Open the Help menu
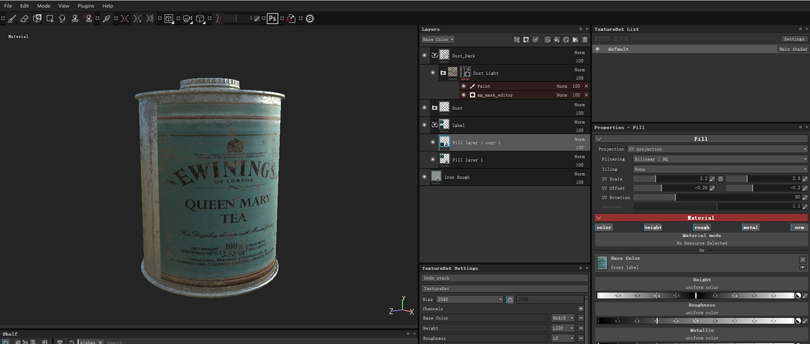Viewport: 810px width, 344px height. click(x=108, y=6)
